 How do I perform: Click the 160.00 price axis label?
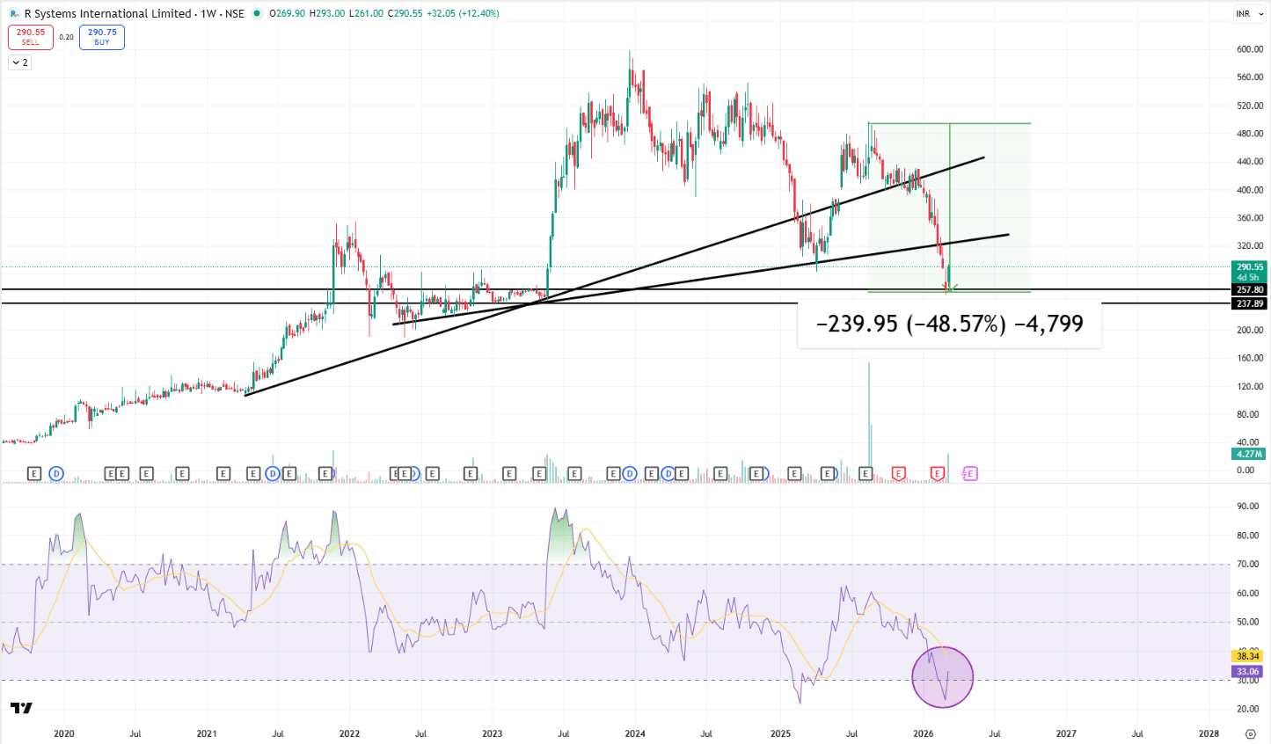pos(1250,358)
